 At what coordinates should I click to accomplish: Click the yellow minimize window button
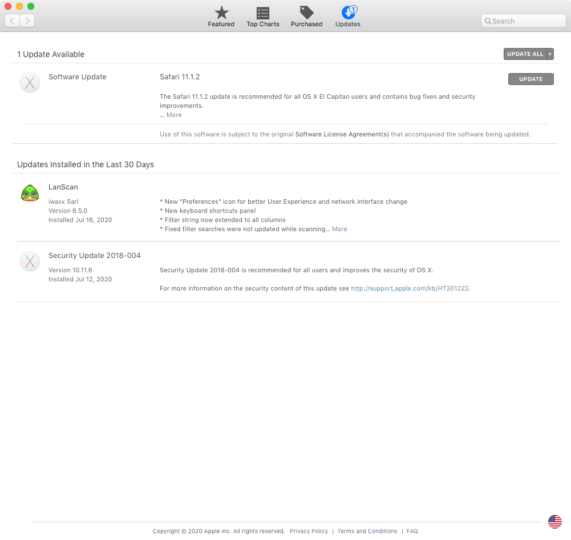[x=19, y=6]
